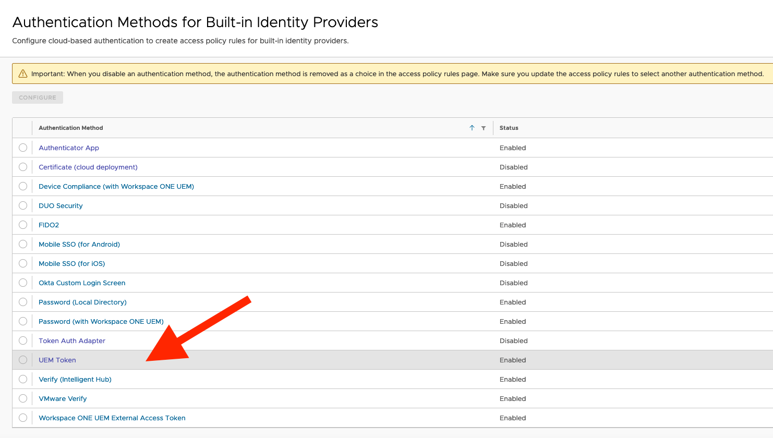The height and width of the screenshot is (438, 773).
Task: Select the Mobile SSO (for iOS) radio button
Action: (x=23, y=263)
